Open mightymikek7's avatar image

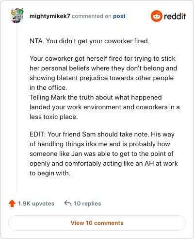coord(17,16)
